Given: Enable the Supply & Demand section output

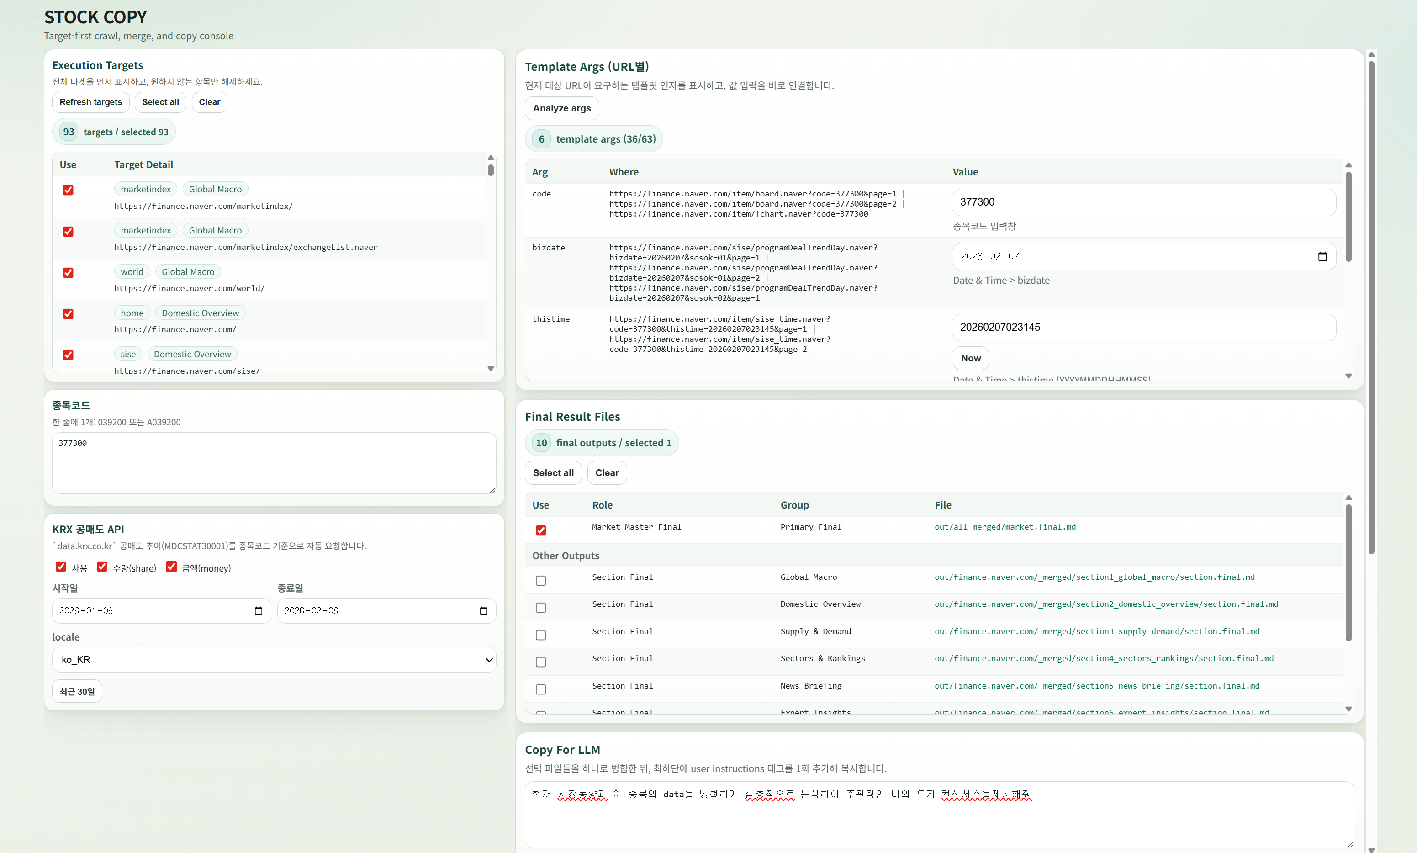Looking at the screenshot, I should [541, 635].
